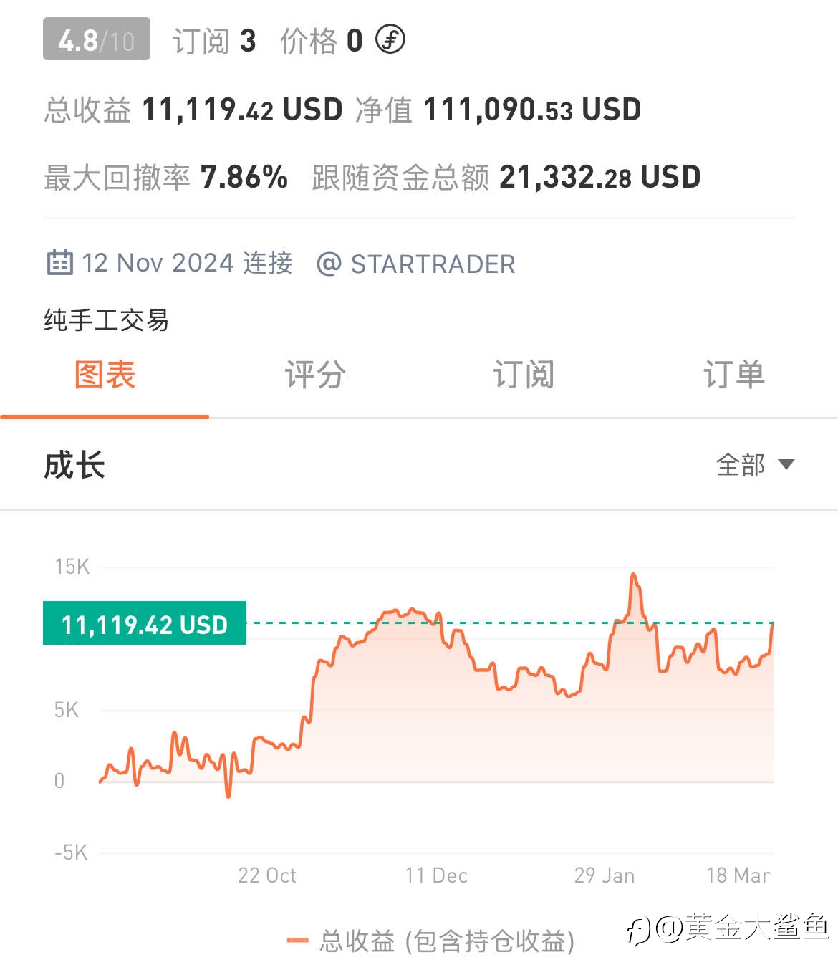
Task: Tap the chart peak near 29 Jan
Action: 634,575
